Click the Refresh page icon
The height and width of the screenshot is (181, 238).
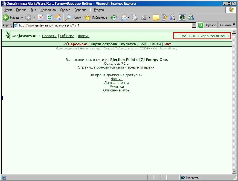49,17
